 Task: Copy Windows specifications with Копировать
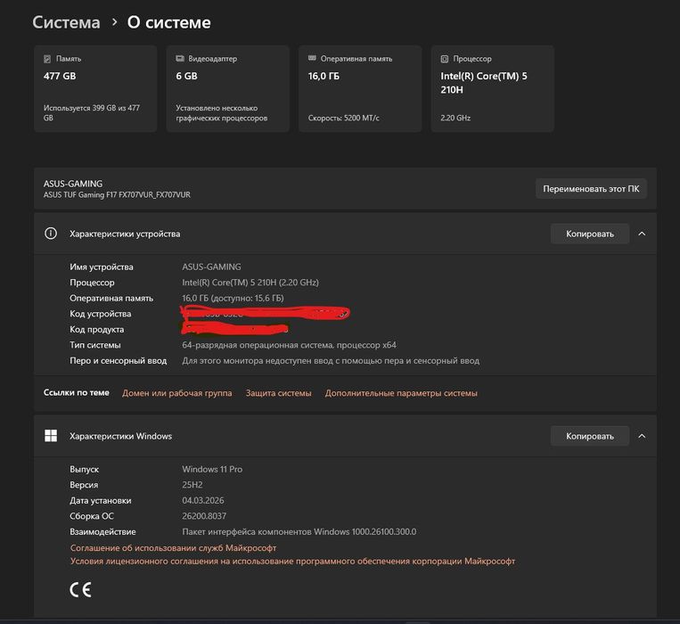pyautogui.click(x=590, y=436)
